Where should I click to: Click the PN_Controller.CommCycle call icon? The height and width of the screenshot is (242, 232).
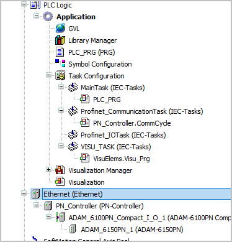coord(85,123)
